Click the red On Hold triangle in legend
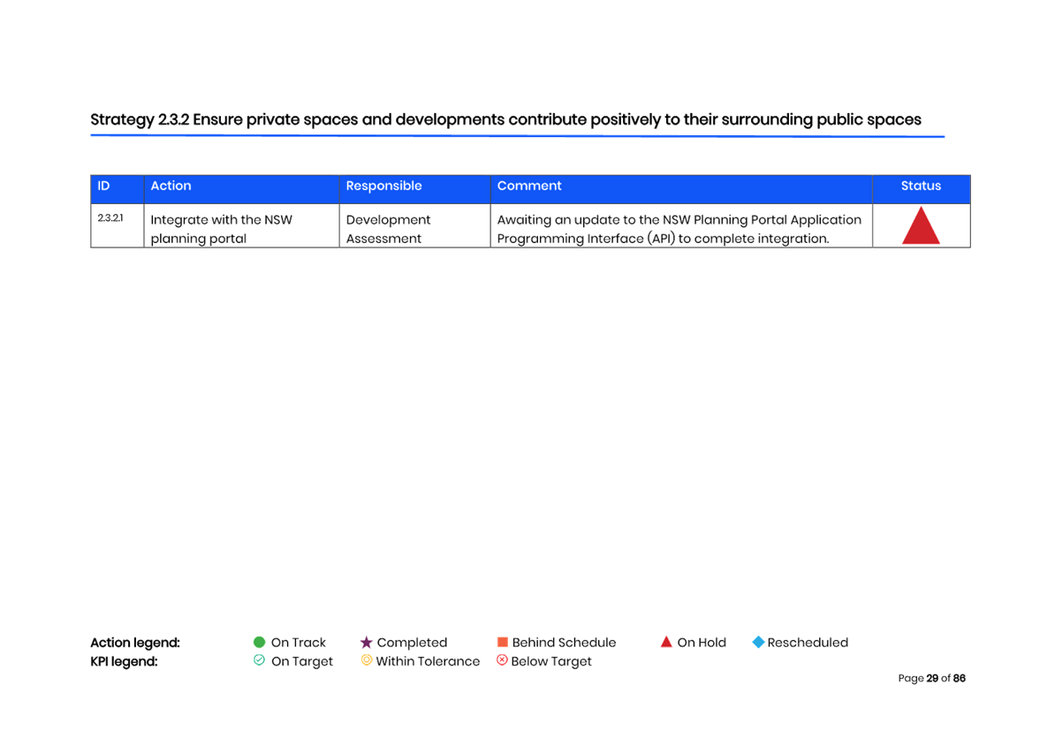 [x=666, y=642]
